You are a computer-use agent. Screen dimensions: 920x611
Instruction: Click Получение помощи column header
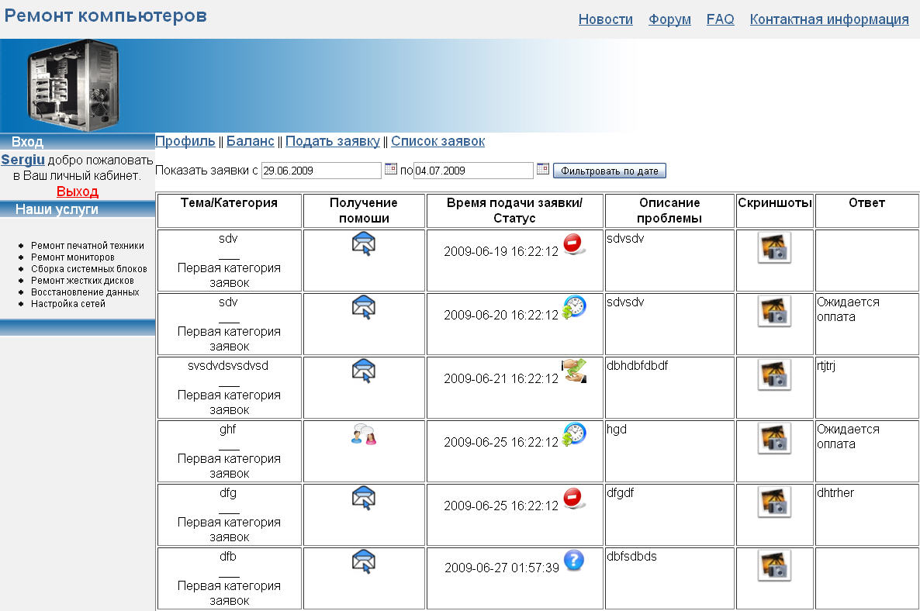pos(364,210)
